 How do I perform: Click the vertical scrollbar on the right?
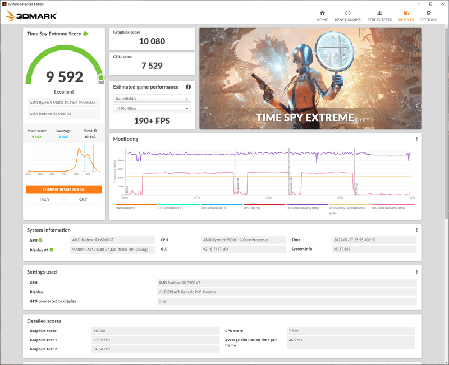coord(446,123)
